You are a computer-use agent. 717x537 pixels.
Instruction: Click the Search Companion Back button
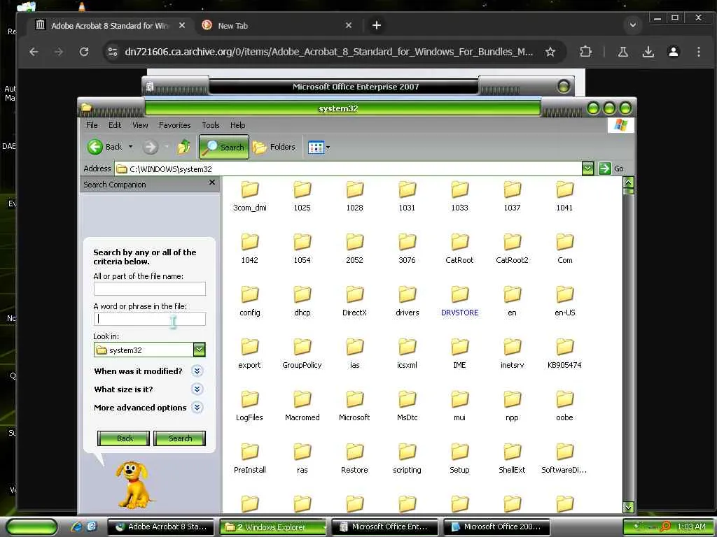pos(123,438)
